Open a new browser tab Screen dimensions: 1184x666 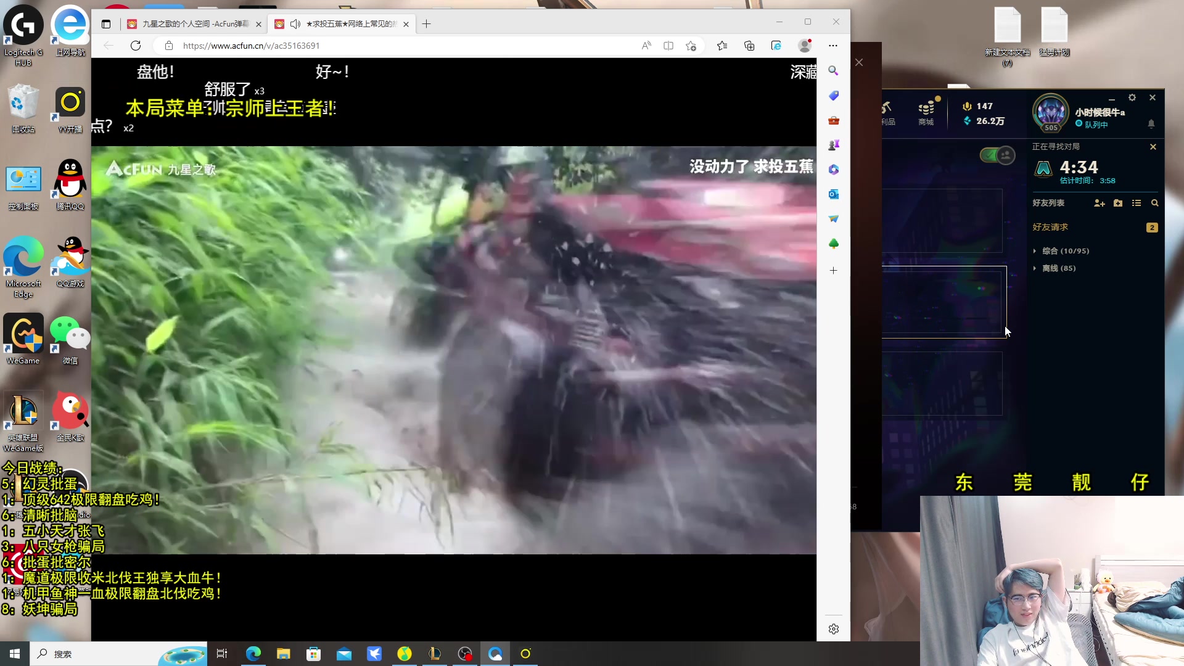[426, 24]
